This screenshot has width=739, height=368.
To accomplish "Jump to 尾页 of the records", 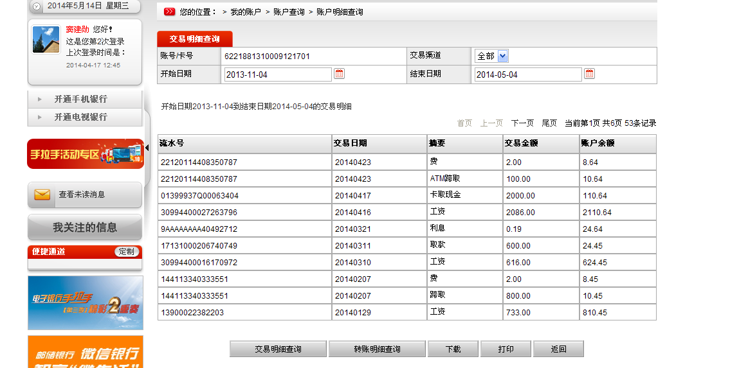I will 549,123.
